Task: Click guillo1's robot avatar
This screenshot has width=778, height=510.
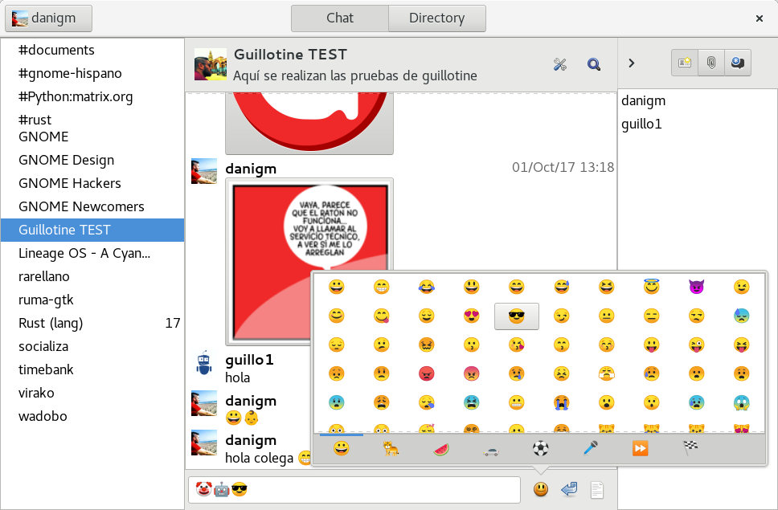Action: pos(204,363)
